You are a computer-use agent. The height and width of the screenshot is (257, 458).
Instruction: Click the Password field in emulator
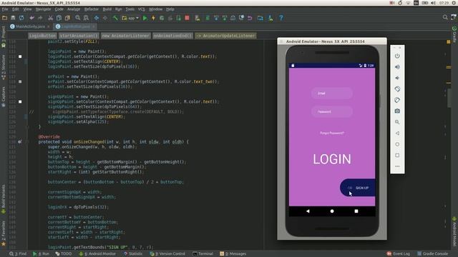[x=332, y=111]
